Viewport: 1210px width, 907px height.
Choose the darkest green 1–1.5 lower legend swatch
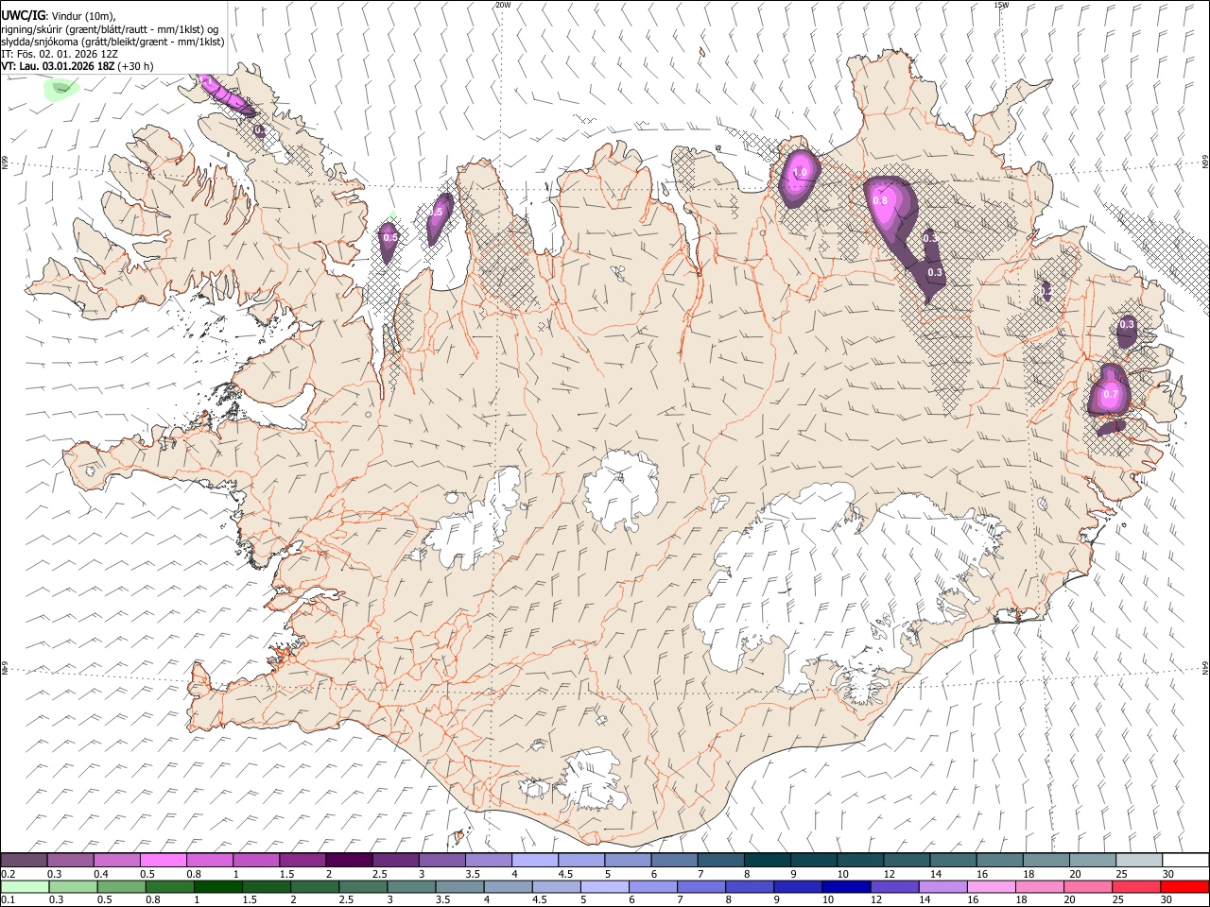click(x=218, y=887)
